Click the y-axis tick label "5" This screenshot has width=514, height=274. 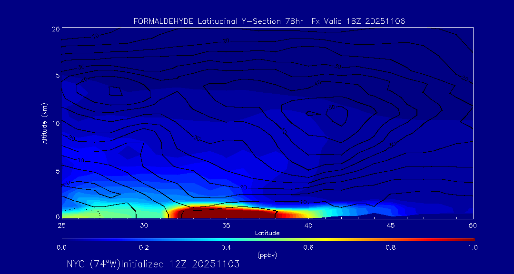[x=57, y=171]
